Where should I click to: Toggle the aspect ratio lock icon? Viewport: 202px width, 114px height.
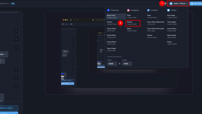coord(119,64)
